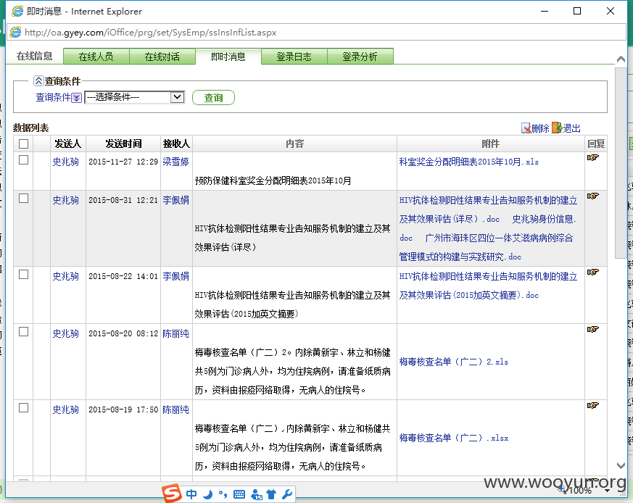Viewport: 633px width, 503px height.
Task: Open attachment 史兆驹身份信息.doc
Action: point(545,219)
